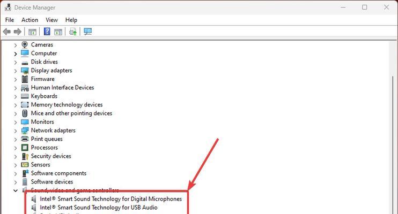
Task: Maximize the Device Manager window
Action: click(x=365, y=7)
